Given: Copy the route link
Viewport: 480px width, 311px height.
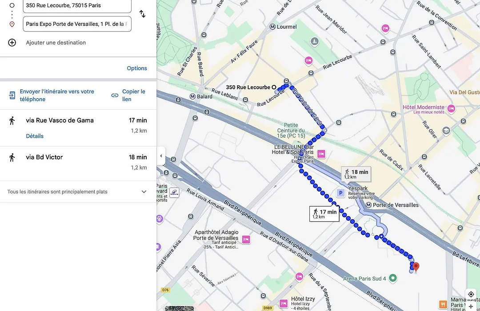Looking at the screenshot, I should [x=128, y=95].
